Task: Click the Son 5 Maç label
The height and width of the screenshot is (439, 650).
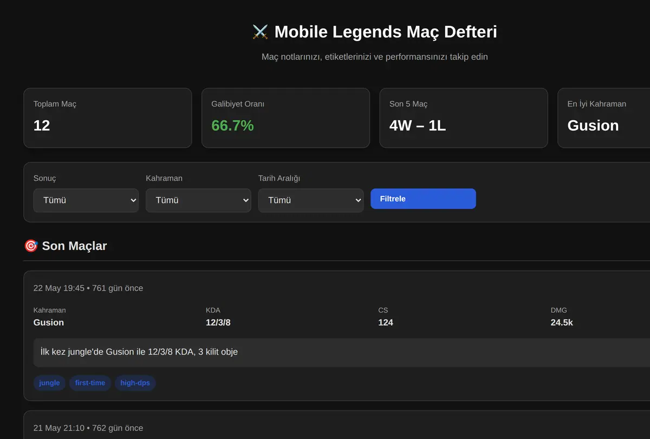Action: pyautogui.click(x=408, y=104)
